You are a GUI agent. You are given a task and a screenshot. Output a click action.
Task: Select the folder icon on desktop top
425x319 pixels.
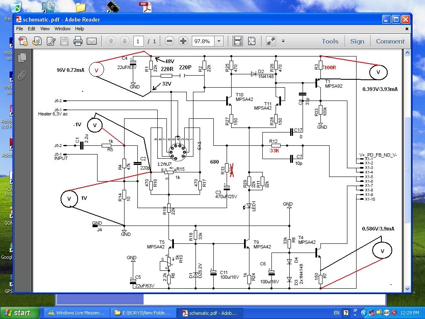[81, 7]
